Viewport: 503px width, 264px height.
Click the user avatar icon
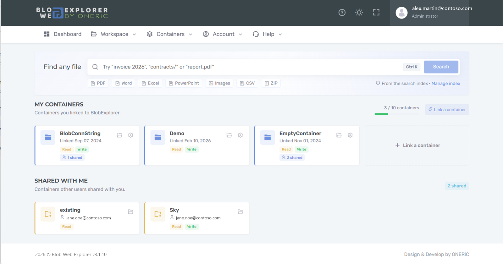[401, 13]
